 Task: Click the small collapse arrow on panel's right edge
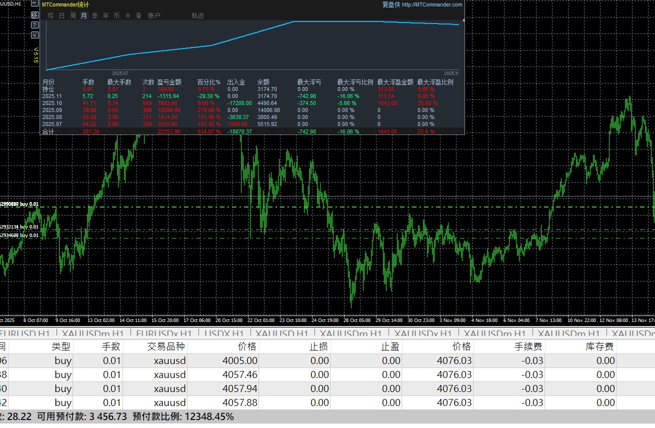463,20
